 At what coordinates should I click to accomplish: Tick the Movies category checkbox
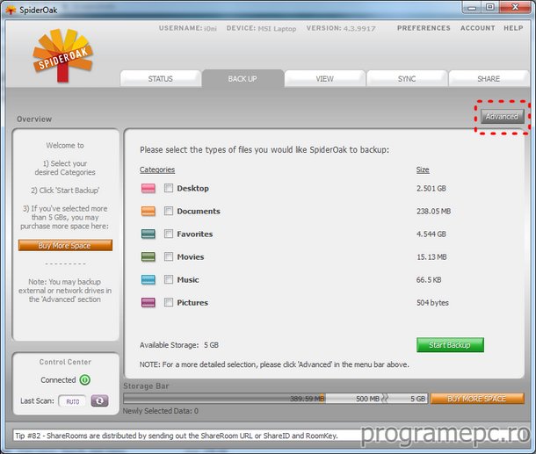168,257
